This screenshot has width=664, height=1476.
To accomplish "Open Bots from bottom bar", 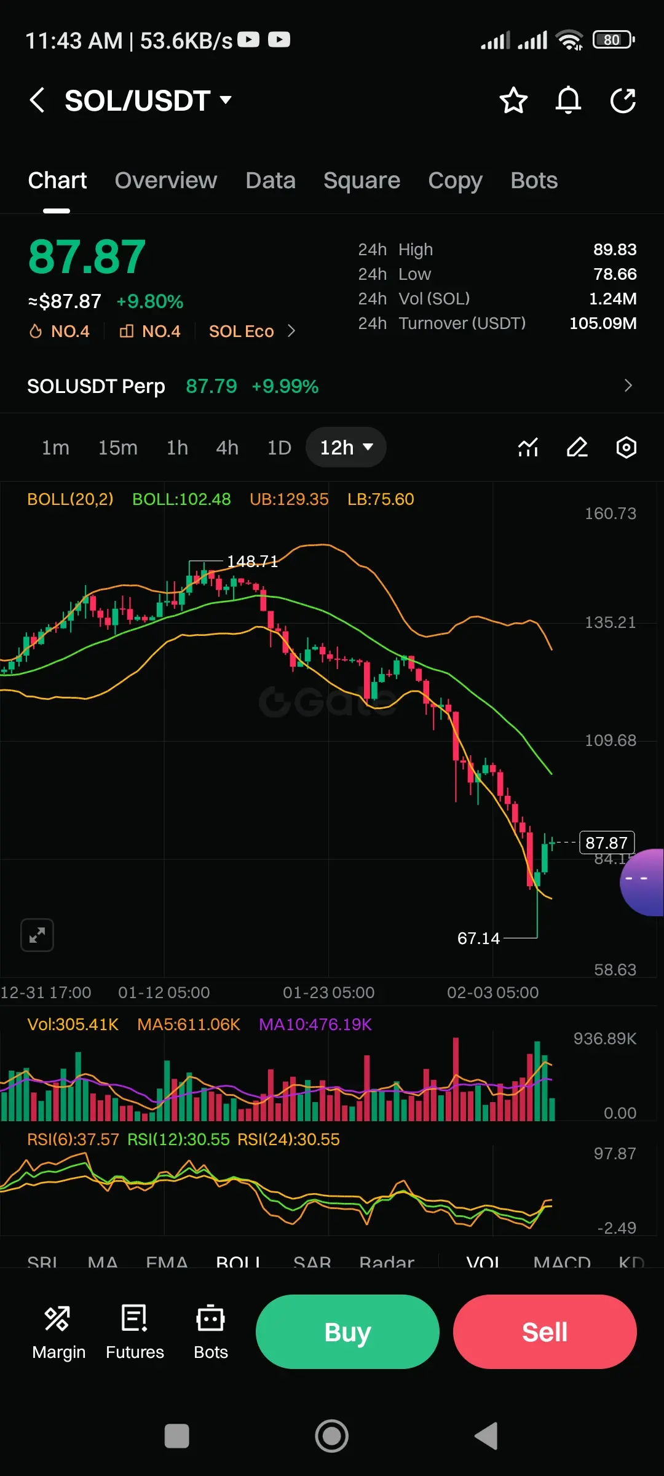I will (211, 1332).
